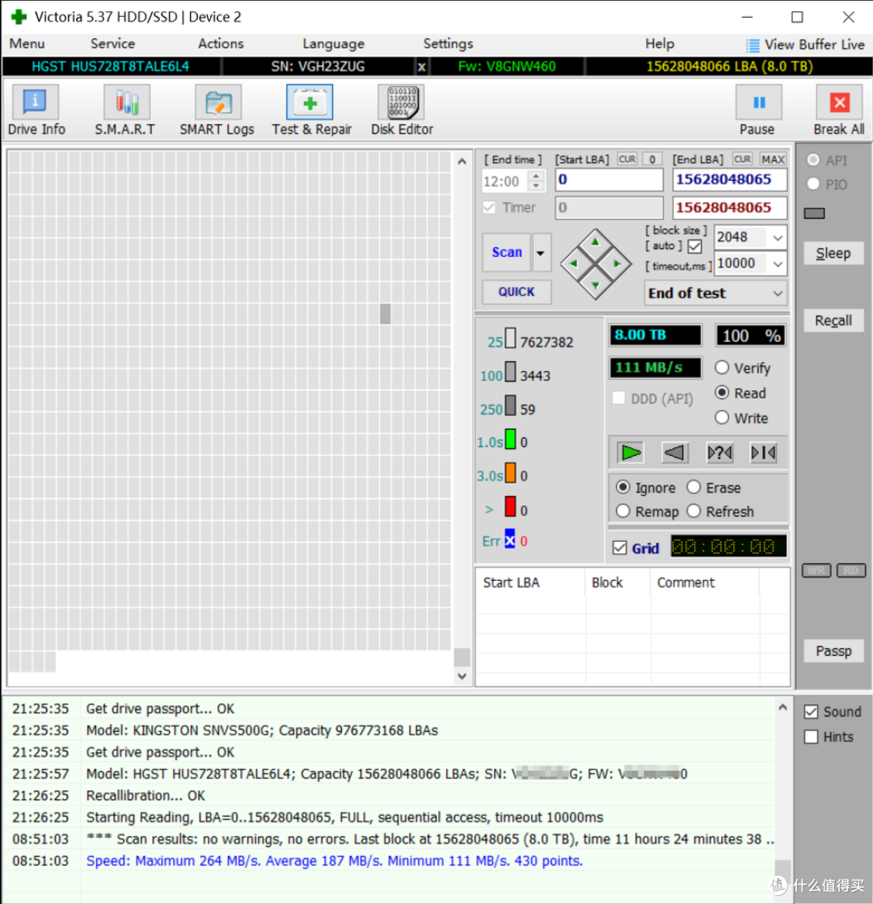Screen dimensions: 873x904
Task: Open the SMART Logs tool
Action: coord(217,110)
